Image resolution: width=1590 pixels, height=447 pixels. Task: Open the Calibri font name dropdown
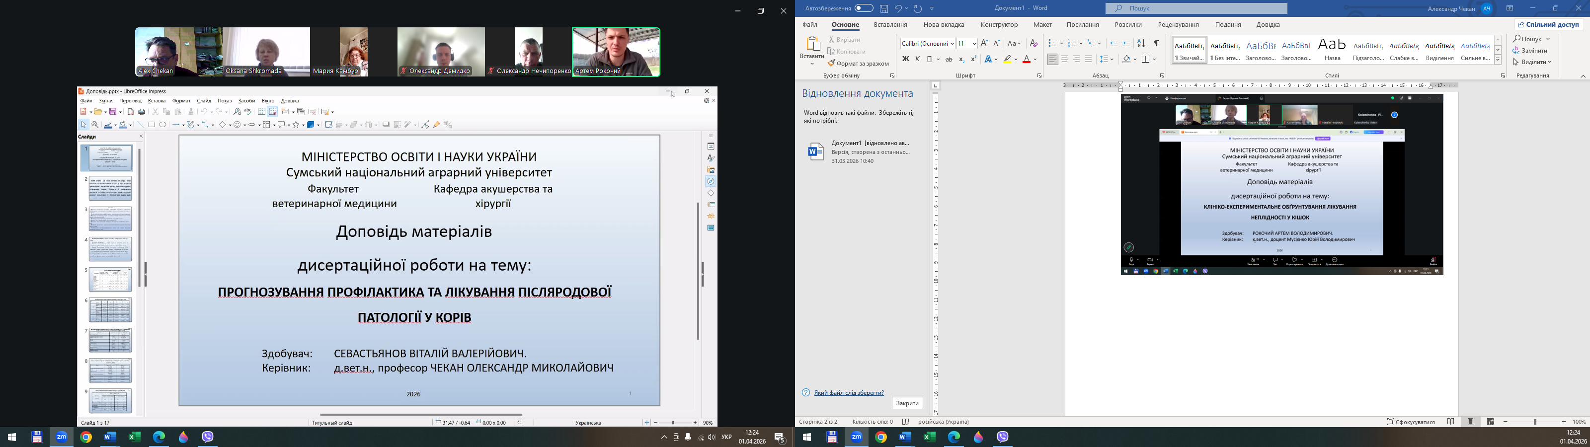click(x=927, y=43)
